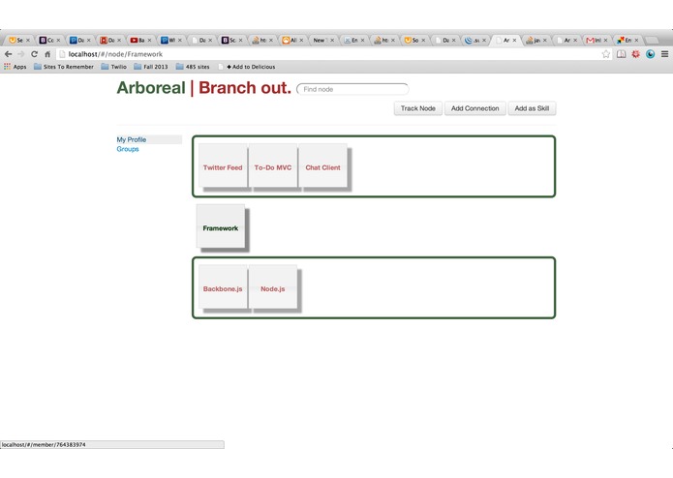
Task: Close the 'Al' tab
Action: pos(301,40)
